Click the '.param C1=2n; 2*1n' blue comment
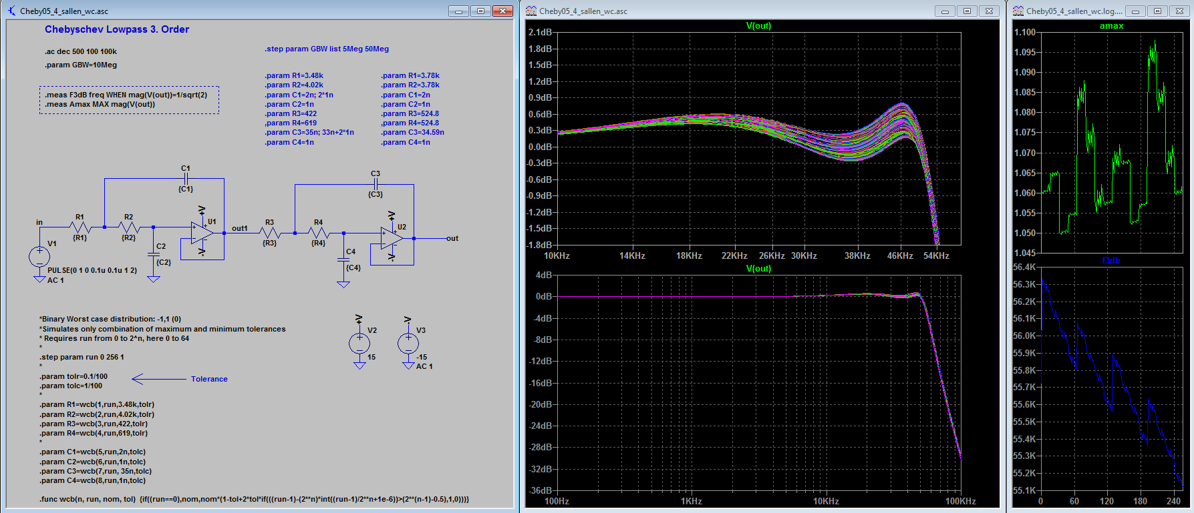 (x=299, y=95)
